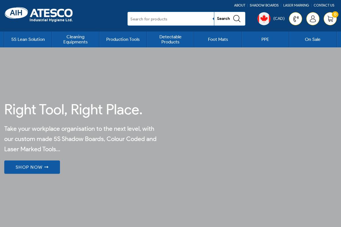Click the small arrow beside the search field
This screenshot has width=341, height=227.
[213, 19]
